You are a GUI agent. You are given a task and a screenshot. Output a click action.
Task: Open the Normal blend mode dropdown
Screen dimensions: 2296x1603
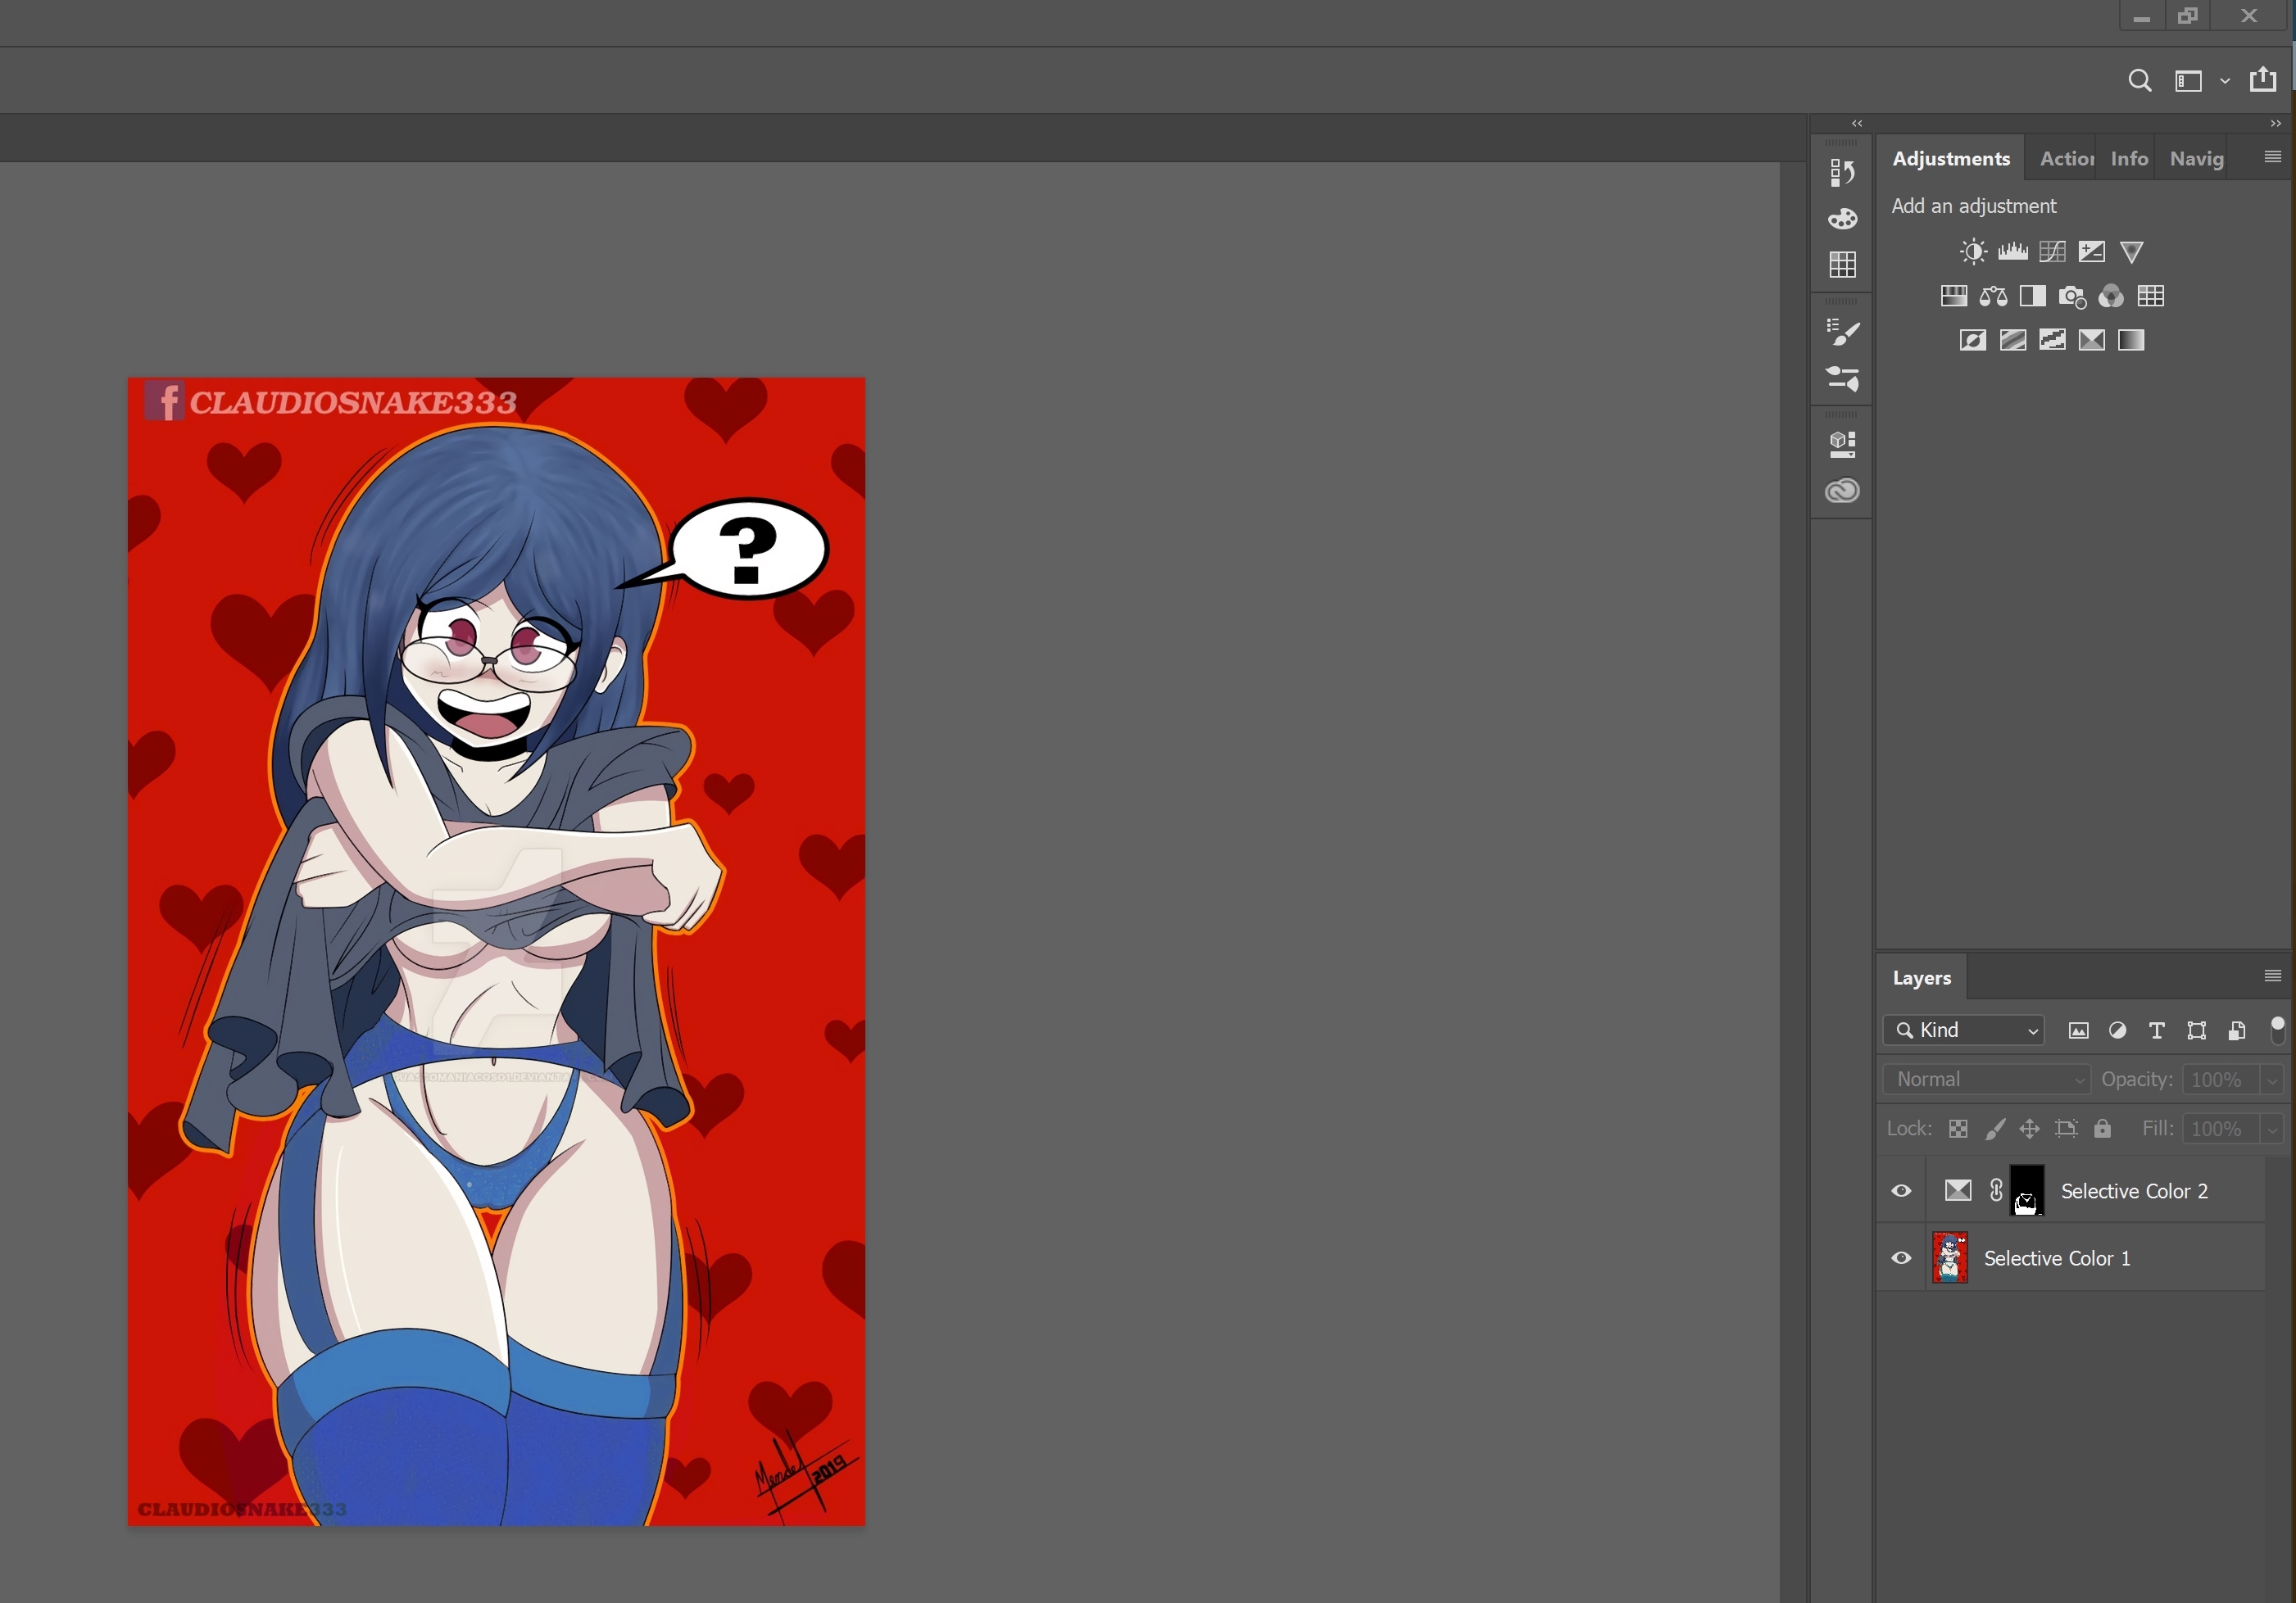(x=1987, y=1080)
